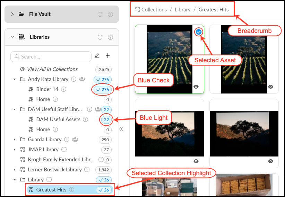Screen dimensions: 285x197
Task: Open the help icon beside File Vault
Action: point(110,14)
